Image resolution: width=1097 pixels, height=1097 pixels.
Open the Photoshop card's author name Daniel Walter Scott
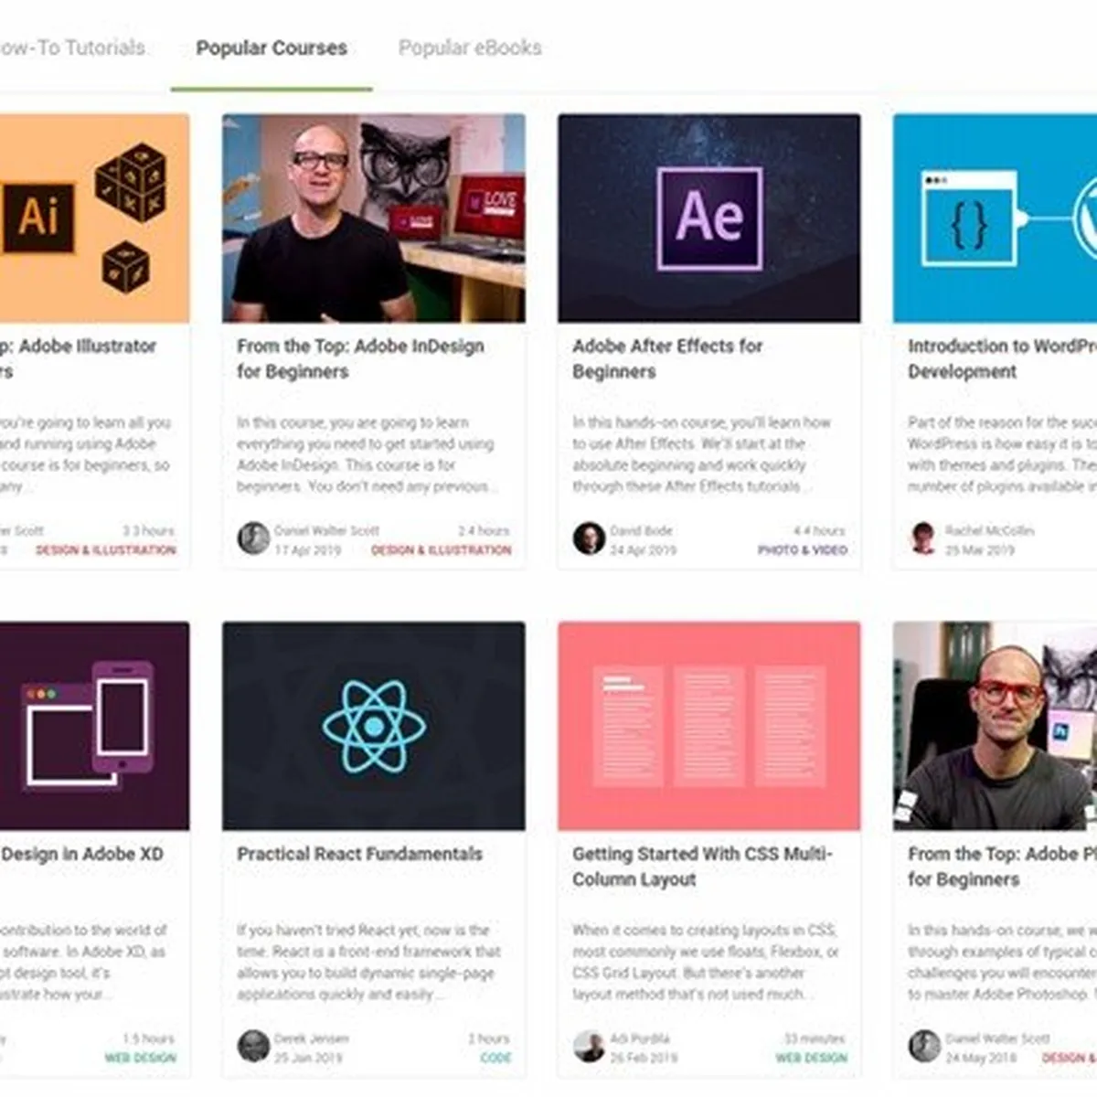(x=997, y=1038)
